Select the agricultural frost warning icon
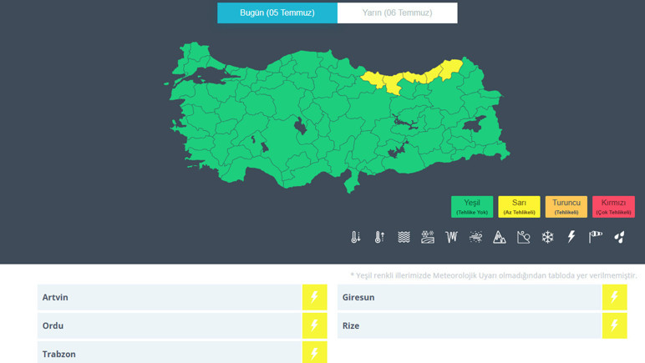 click(428, 237)
